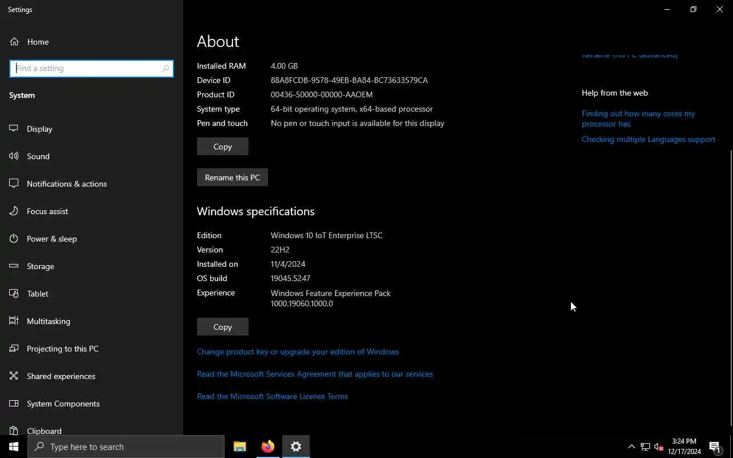Click the Shared experiences icon
The height and width of the screenshot is (458, 733).
pyautogui.click(x=14, y=376)
